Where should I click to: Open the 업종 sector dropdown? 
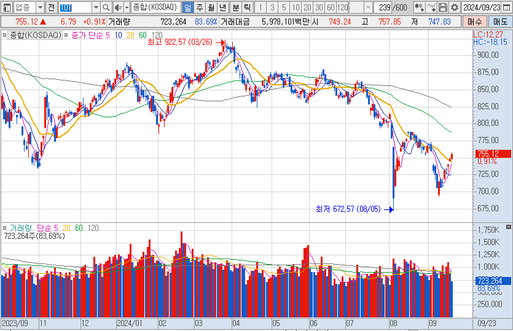40,7
